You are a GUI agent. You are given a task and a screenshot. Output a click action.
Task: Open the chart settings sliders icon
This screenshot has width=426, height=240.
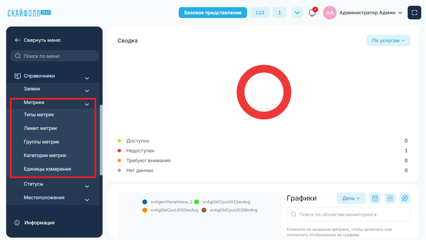click(x=390, y=198)
